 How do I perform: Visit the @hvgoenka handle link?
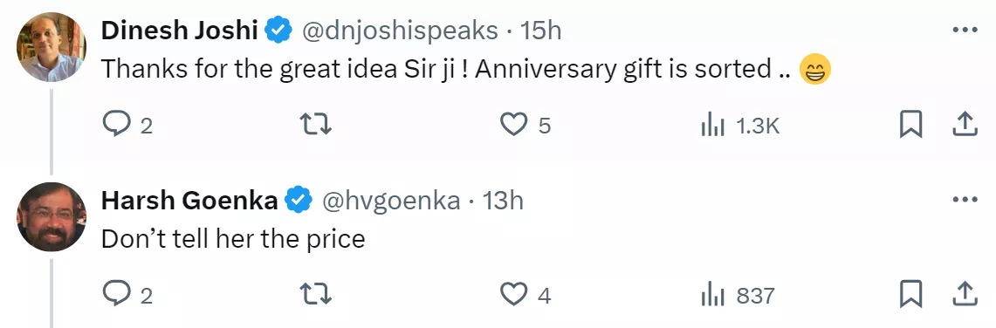[391, 202]
